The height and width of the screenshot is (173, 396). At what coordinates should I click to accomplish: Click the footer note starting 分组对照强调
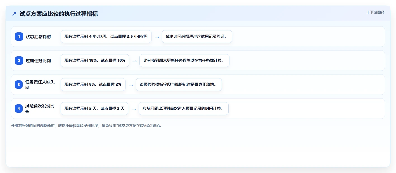(x=86, y=126)
